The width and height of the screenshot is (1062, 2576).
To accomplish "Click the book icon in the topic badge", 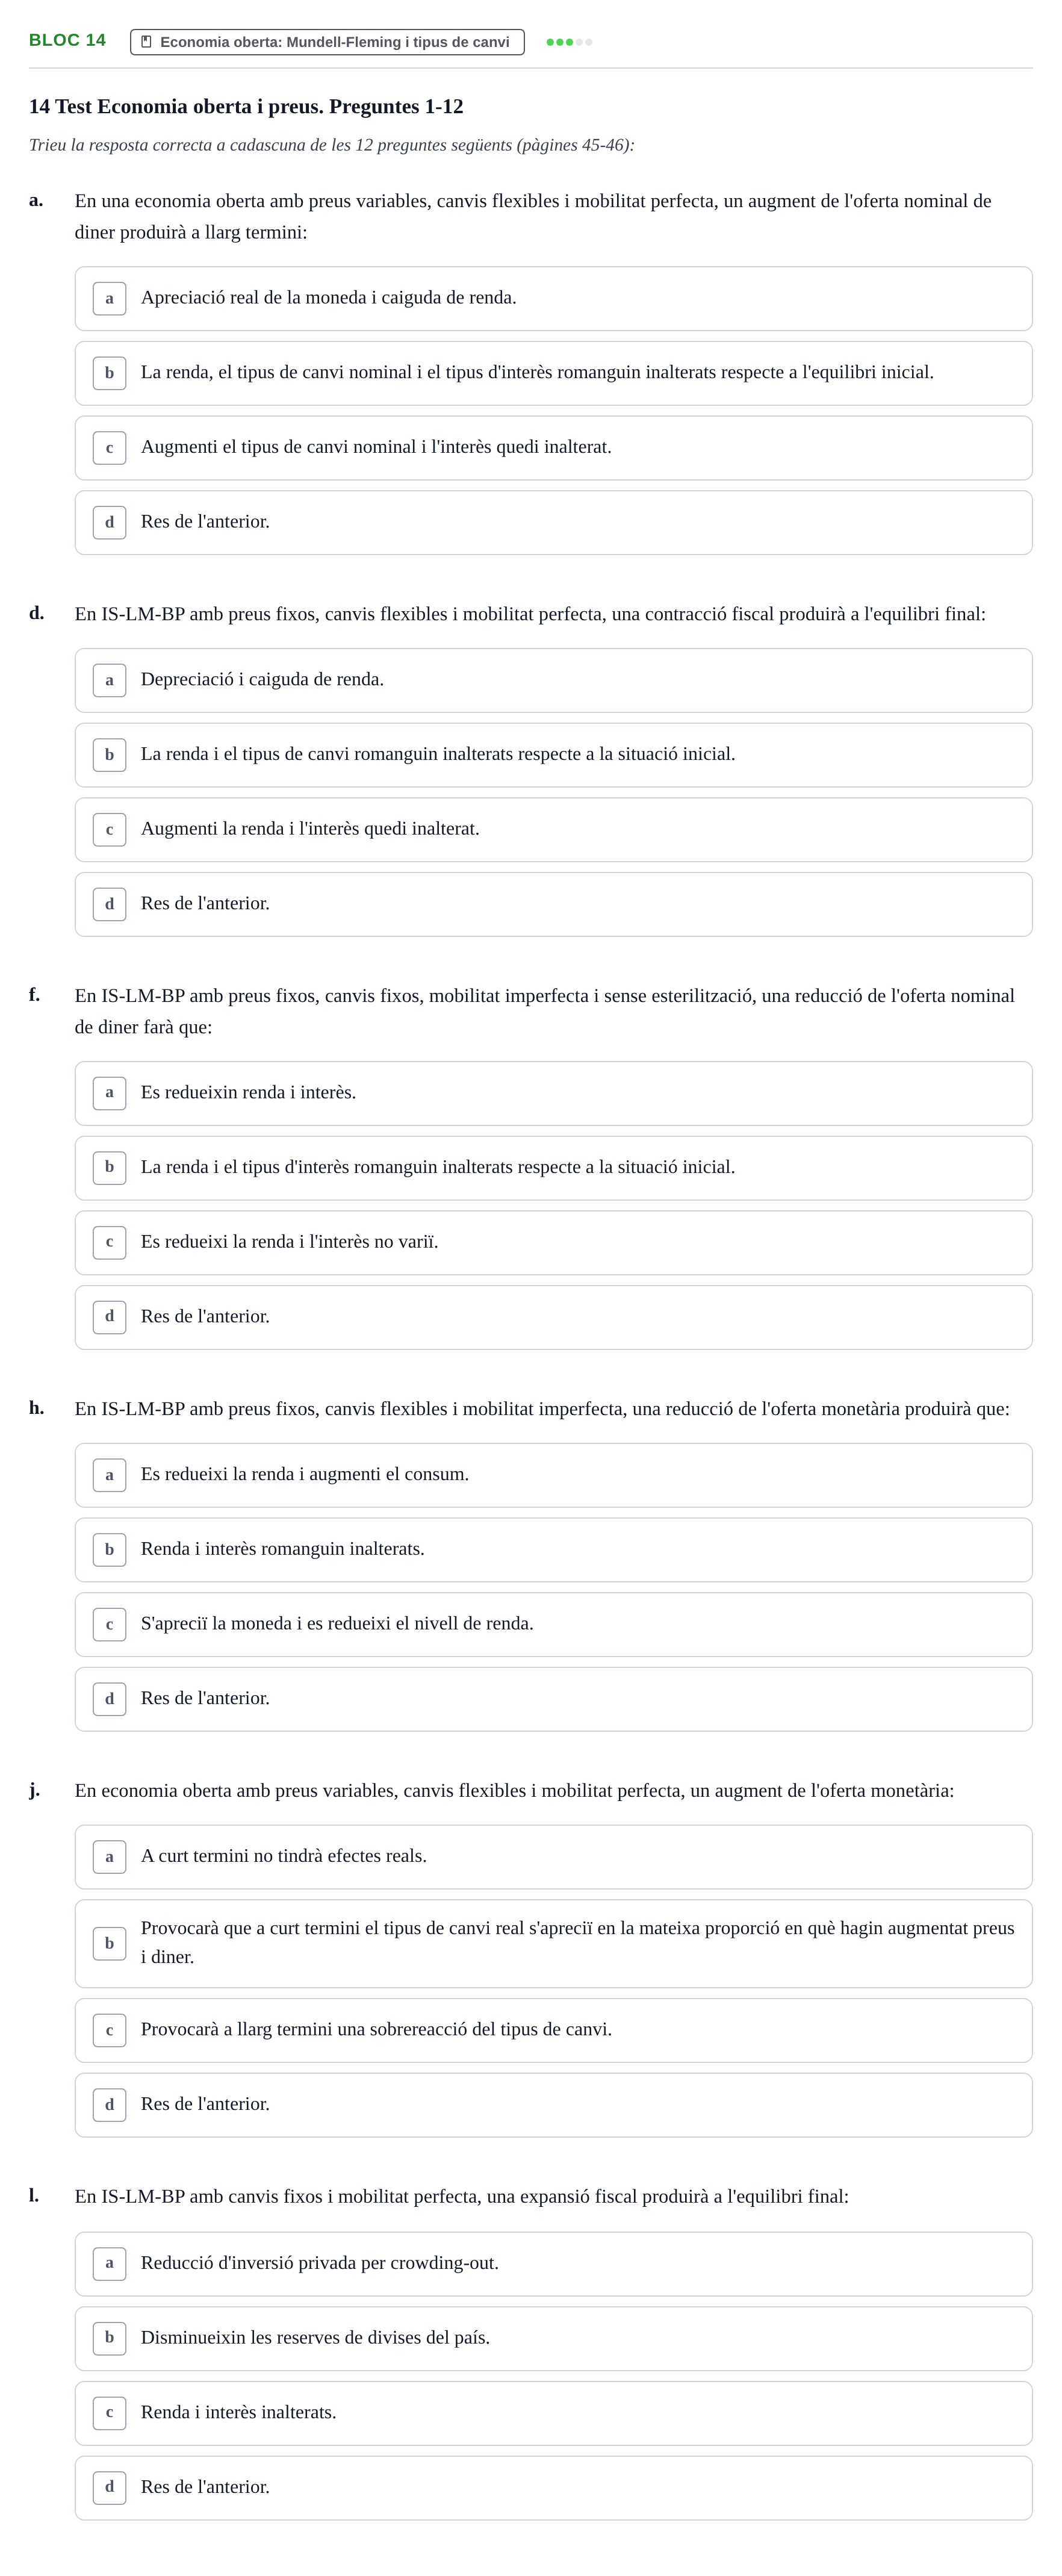I will point(147,42).
